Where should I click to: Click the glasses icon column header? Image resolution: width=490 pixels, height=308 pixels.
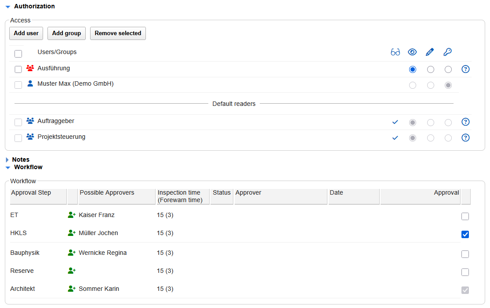point(395,52)
